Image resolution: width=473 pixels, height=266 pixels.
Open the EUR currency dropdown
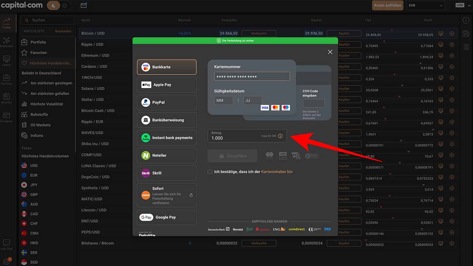[426, 5]
